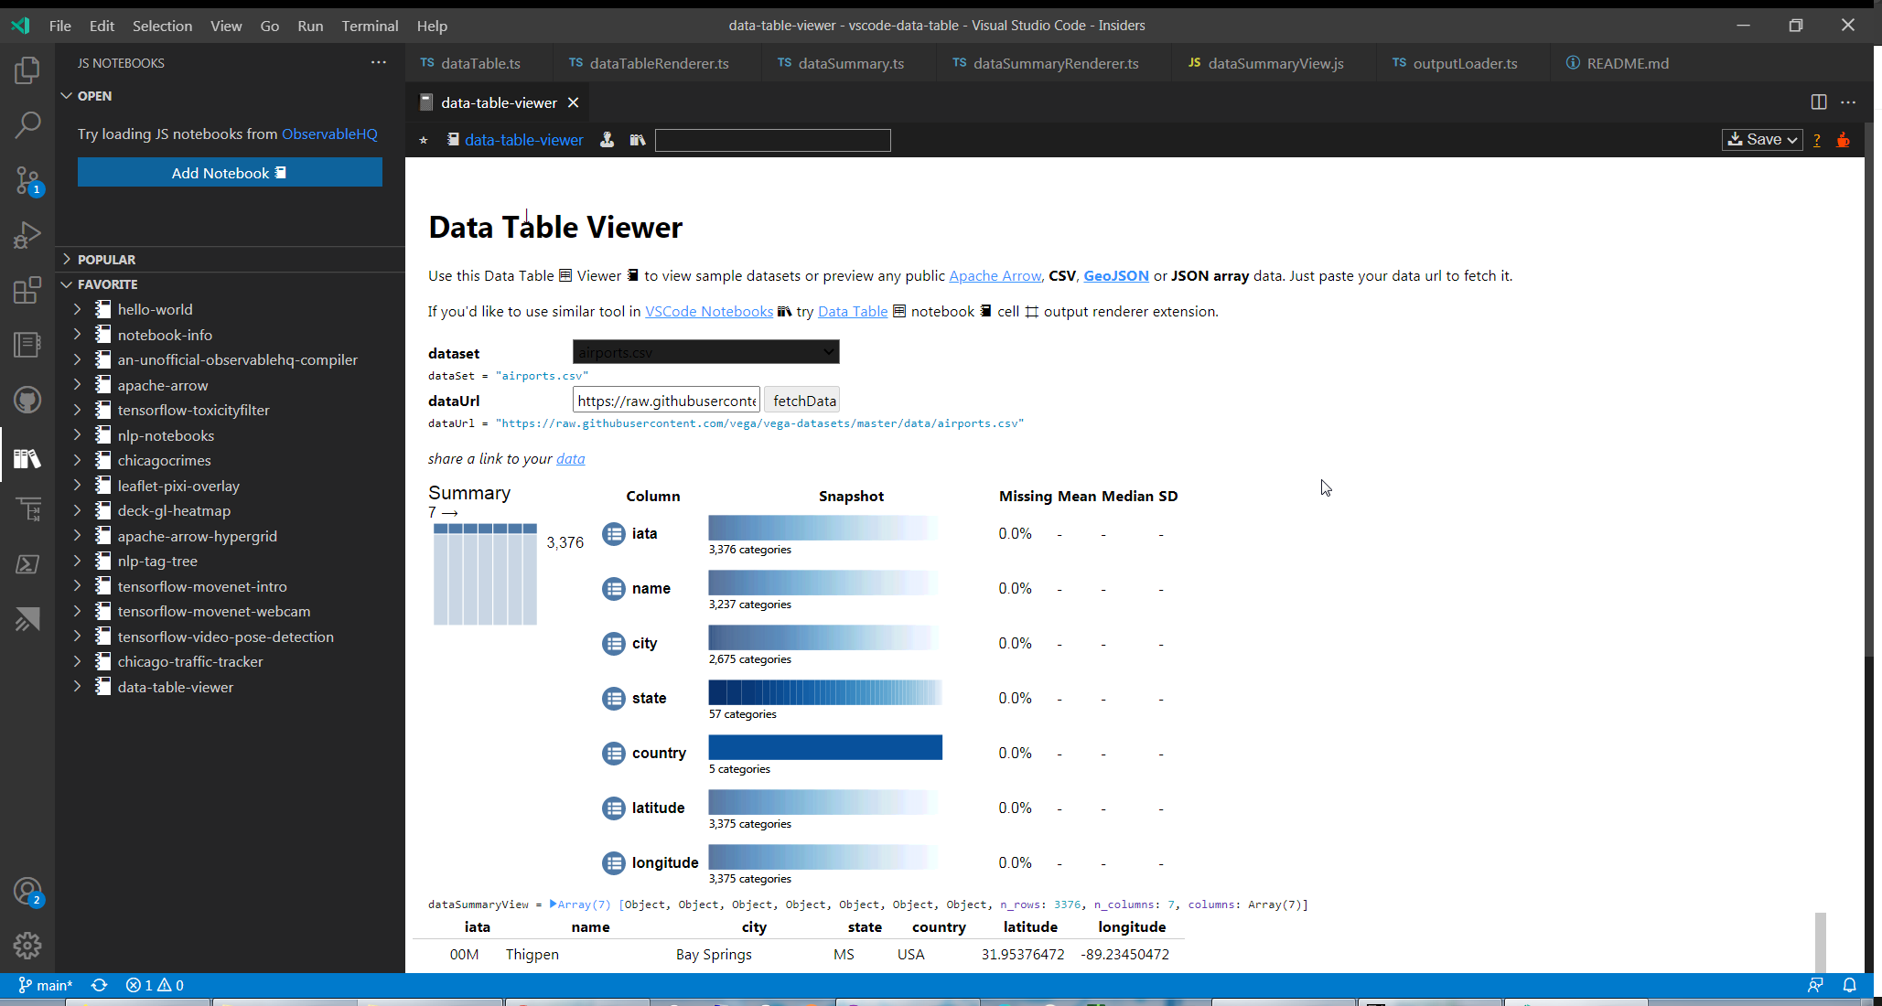Click the Source Control icon in sidebar
The height and width of the screenshot is (1006, 1882).
click(x=27, y=182)
